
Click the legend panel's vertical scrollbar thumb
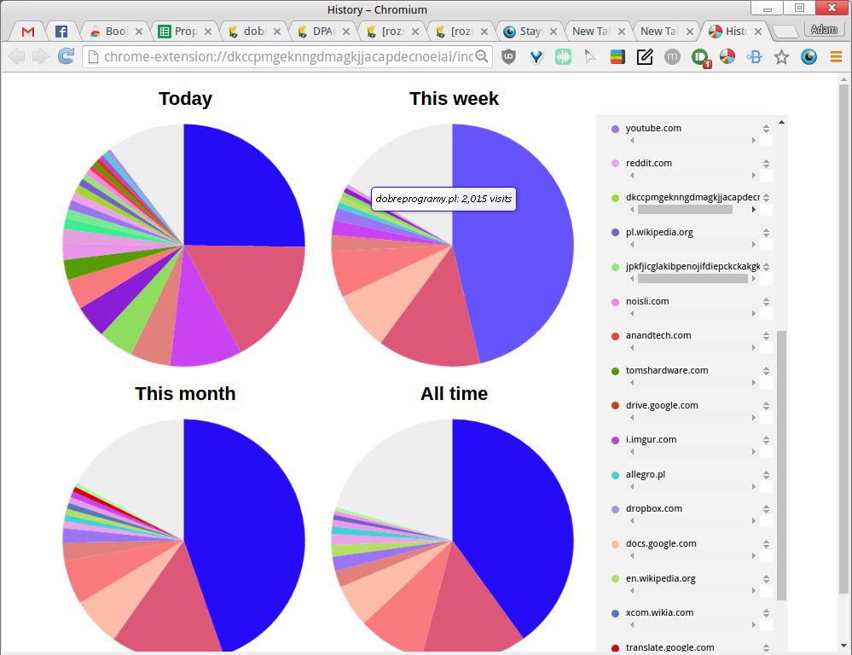781,466
